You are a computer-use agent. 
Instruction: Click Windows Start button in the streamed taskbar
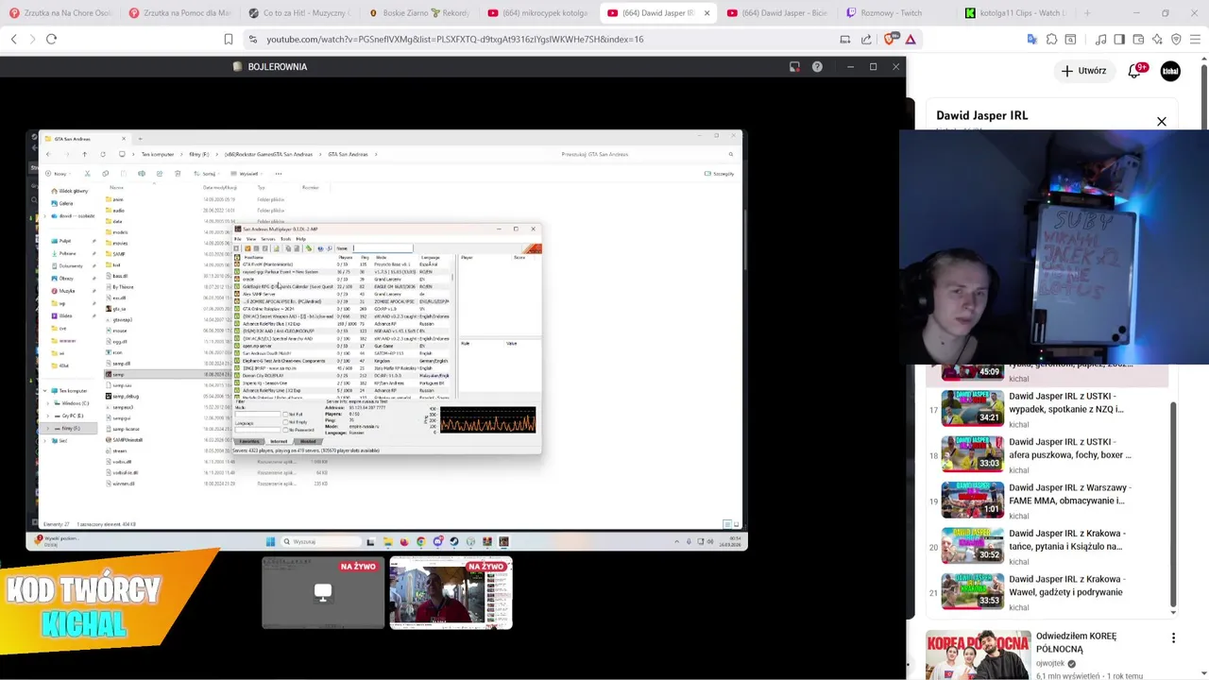tap(270, 541)
